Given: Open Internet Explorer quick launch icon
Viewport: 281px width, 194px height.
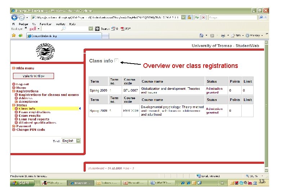Looking at the screenshot, I should click(x=183, y=183).
